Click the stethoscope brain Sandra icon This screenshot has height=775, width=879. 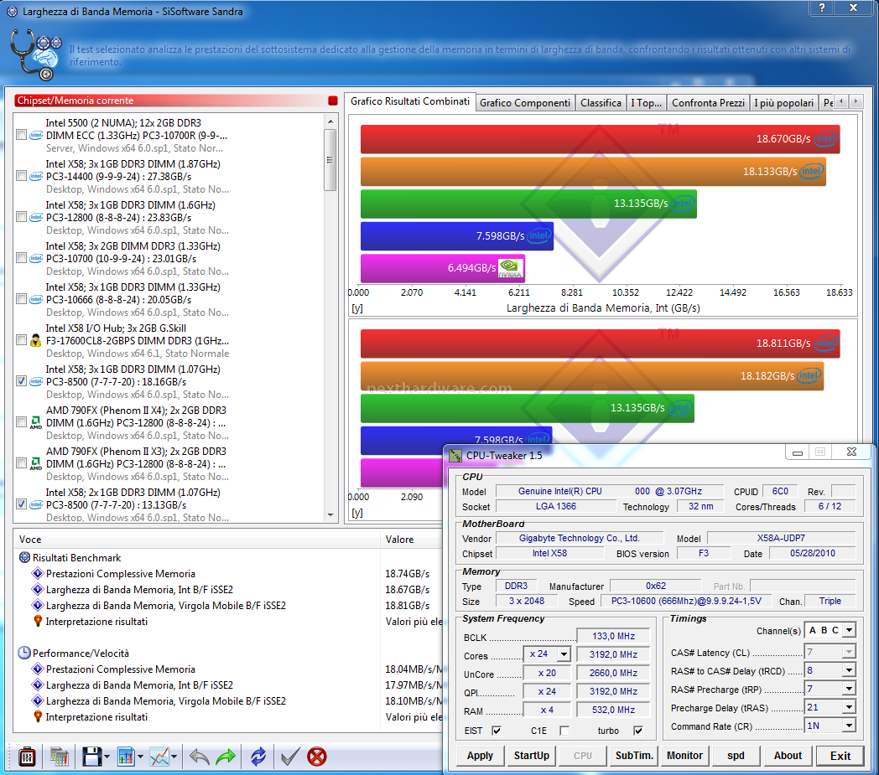[x=36, y=55]
